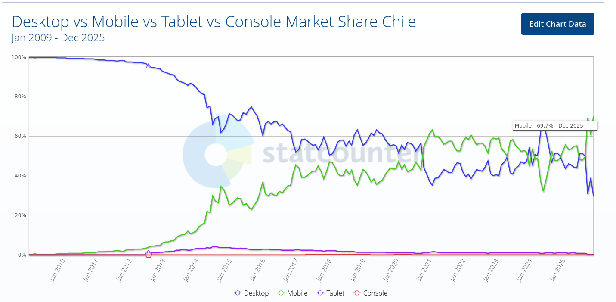Click the statcounter watermark text

(x=340, y=154)
